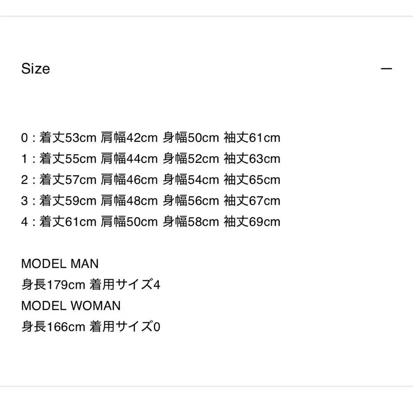Click the 肩幅44cm measurement in size 1
Viewport: 413px width, 413px height.
coord(130,159)
